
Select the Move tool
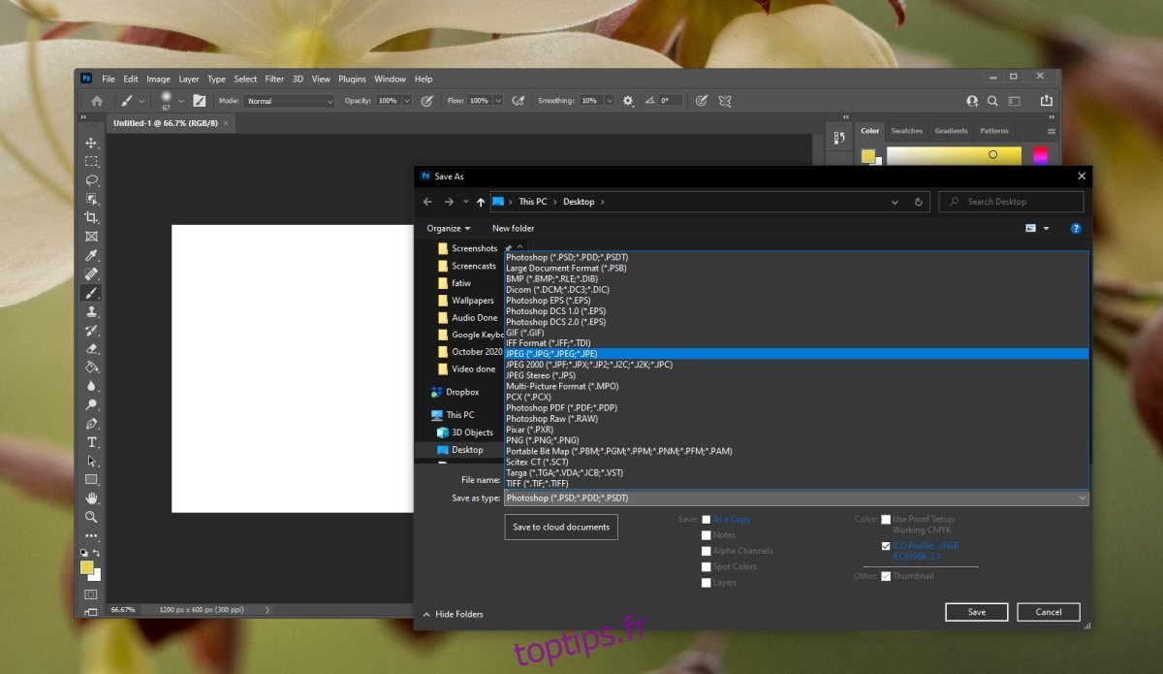click(91, 143)
